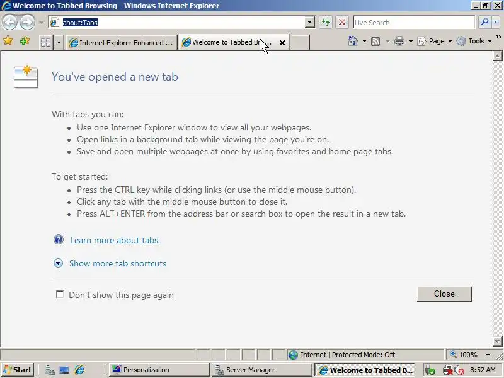Expand the address bar history dropdown
Image resolution: width=504 pixels, height=378 pixels.
309,23
